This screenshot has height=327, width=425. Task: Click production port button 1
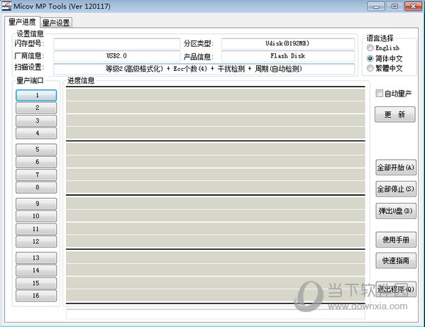pyautogui.click(x=36, y=95)
